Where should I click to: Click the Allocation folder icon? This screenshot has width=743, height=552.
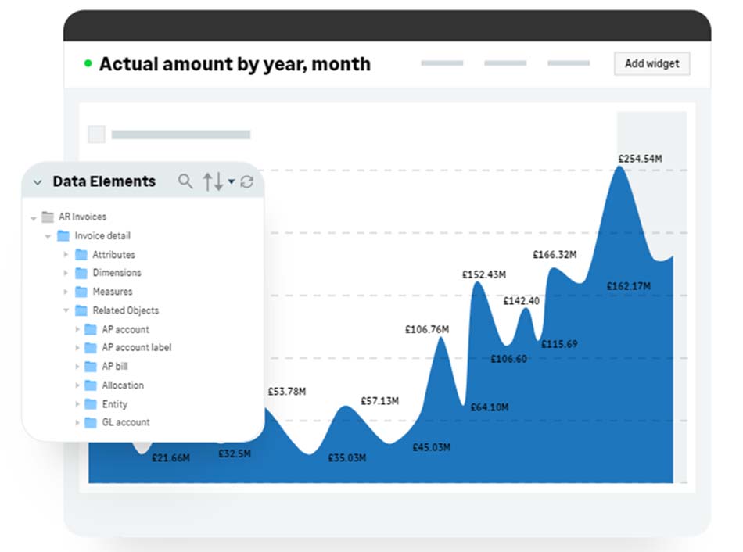coord(91,385)
